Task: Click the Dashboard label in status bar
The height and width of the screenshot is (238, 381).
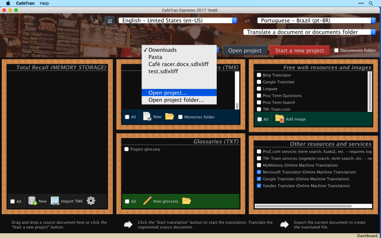Action: point(367,236)
